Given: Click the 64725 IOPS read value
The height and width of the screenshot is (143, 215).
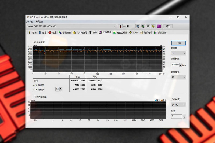Looking at the screenshot, I should 79,89.
